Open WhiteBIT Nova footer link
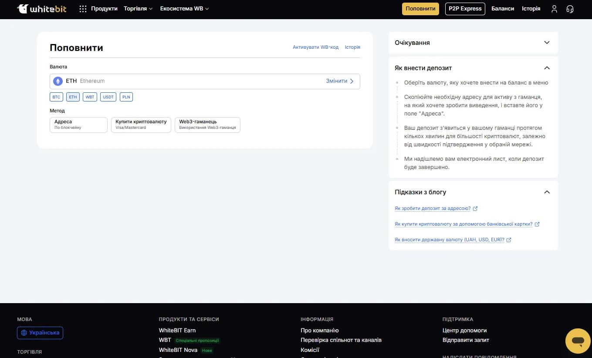 coord(178,350)
